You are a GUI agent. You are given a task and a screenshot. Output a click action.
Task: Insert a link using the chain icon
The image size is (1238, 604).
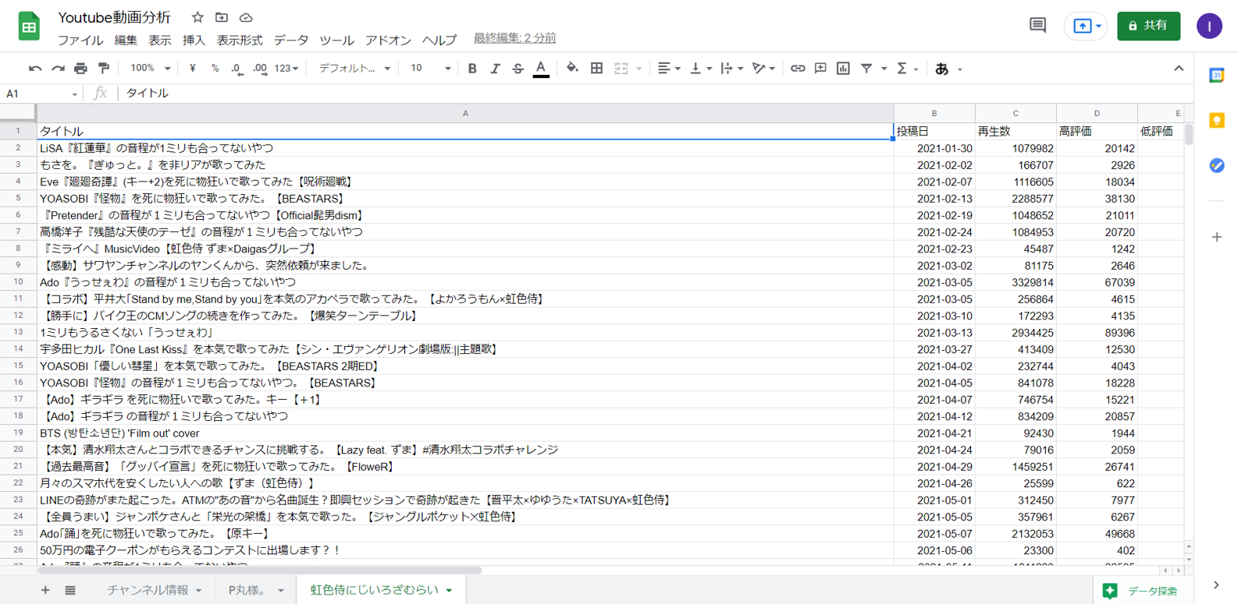pyautogui.click(x=797, y=69)
